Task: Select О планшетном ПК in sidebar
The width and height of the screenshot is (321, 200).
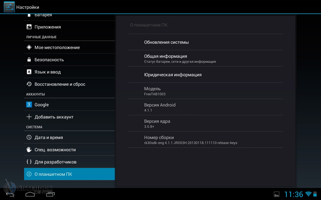Action: point(69,174)
